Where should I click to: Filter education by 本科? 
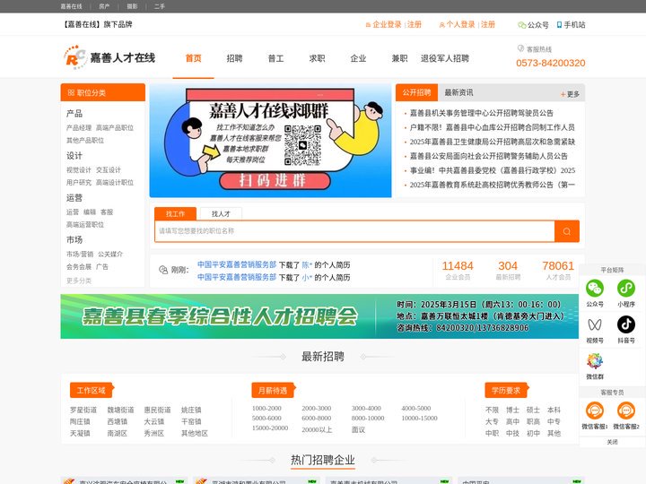pos(554,410)
